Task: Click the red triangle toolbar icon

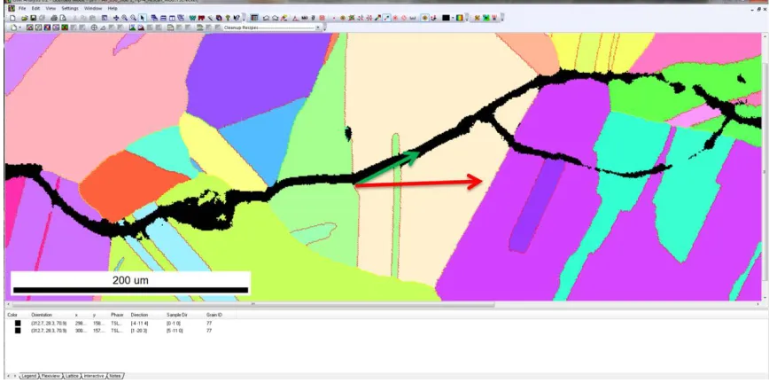Action: point(295,18)
